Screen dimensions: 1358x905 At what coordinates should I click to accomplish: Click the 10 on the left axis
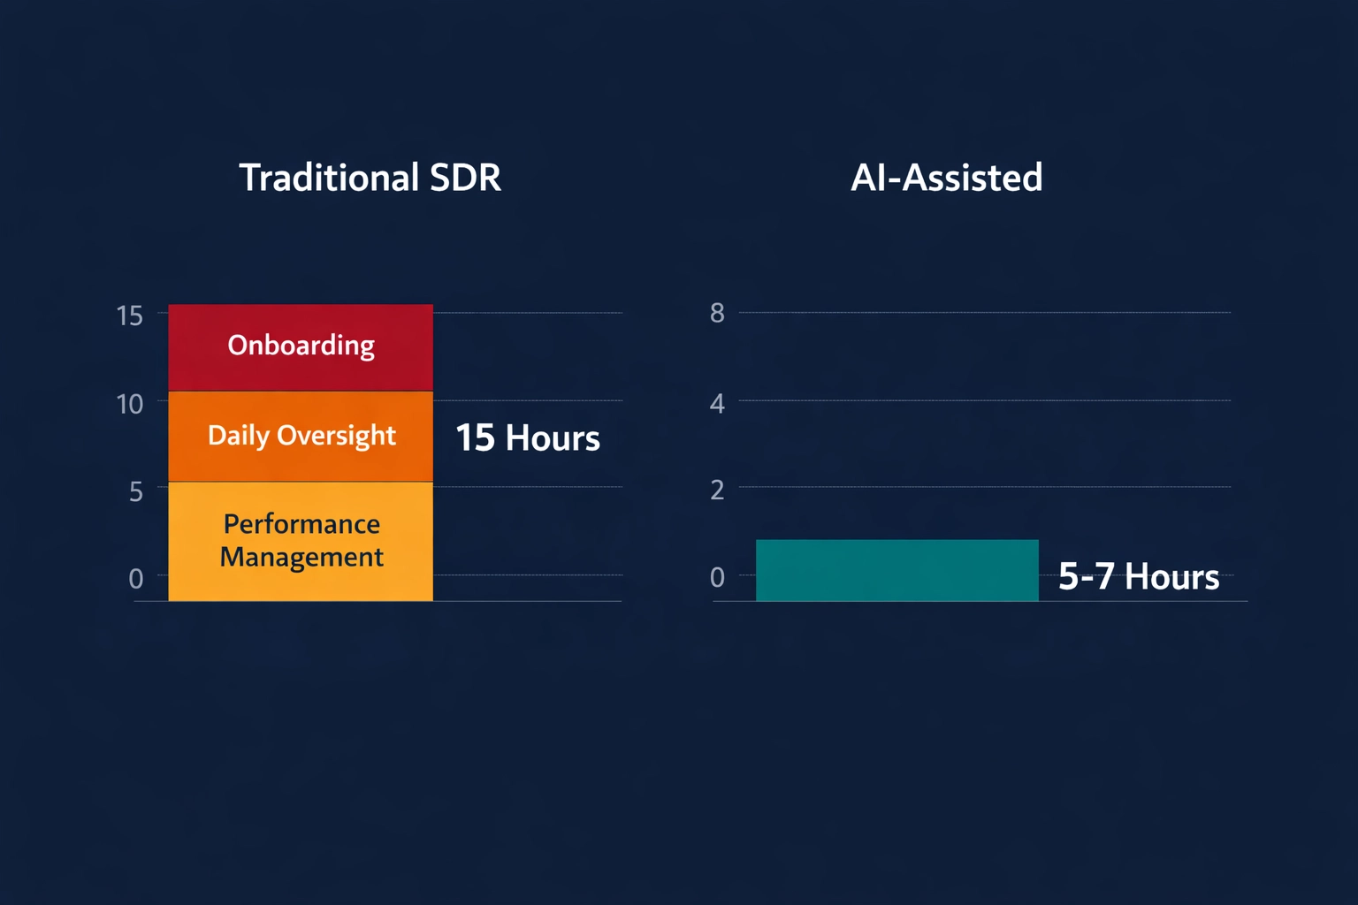pos(129,404)
